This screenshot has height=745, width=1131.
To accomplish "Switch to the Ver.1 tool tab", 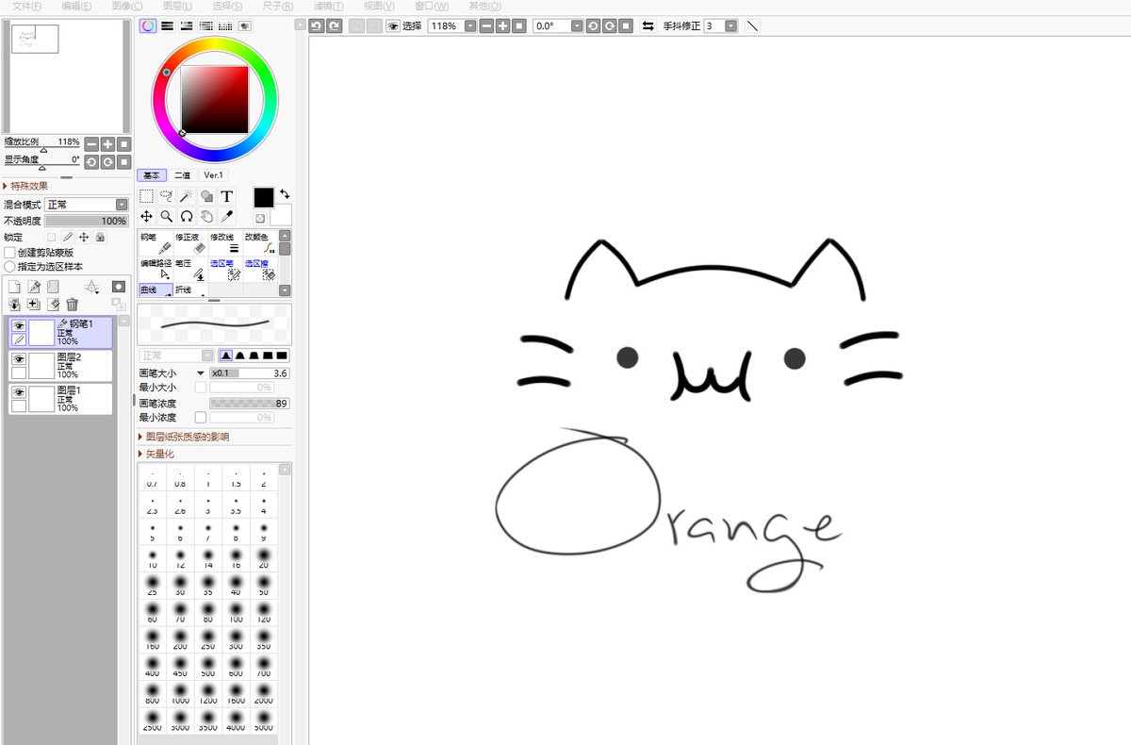I will click(213, 175).
